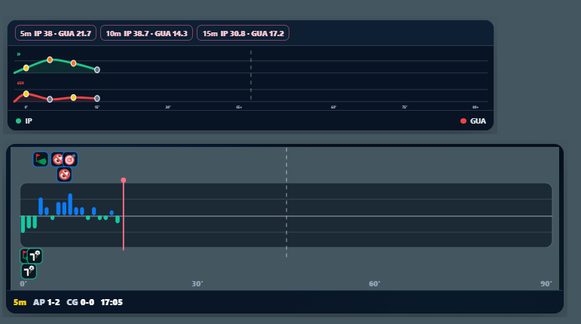
Task: Click the blue-bordered corner flag event icon
Action: pos(41,160)
